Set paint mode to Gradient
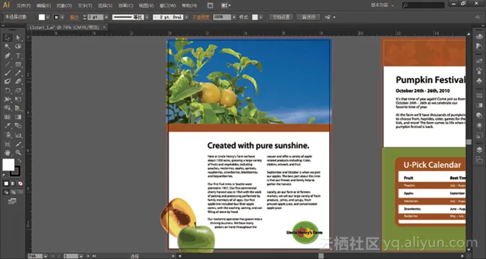Image resolution: width=486 pixels, height=259 pixels. pos(13,183)
